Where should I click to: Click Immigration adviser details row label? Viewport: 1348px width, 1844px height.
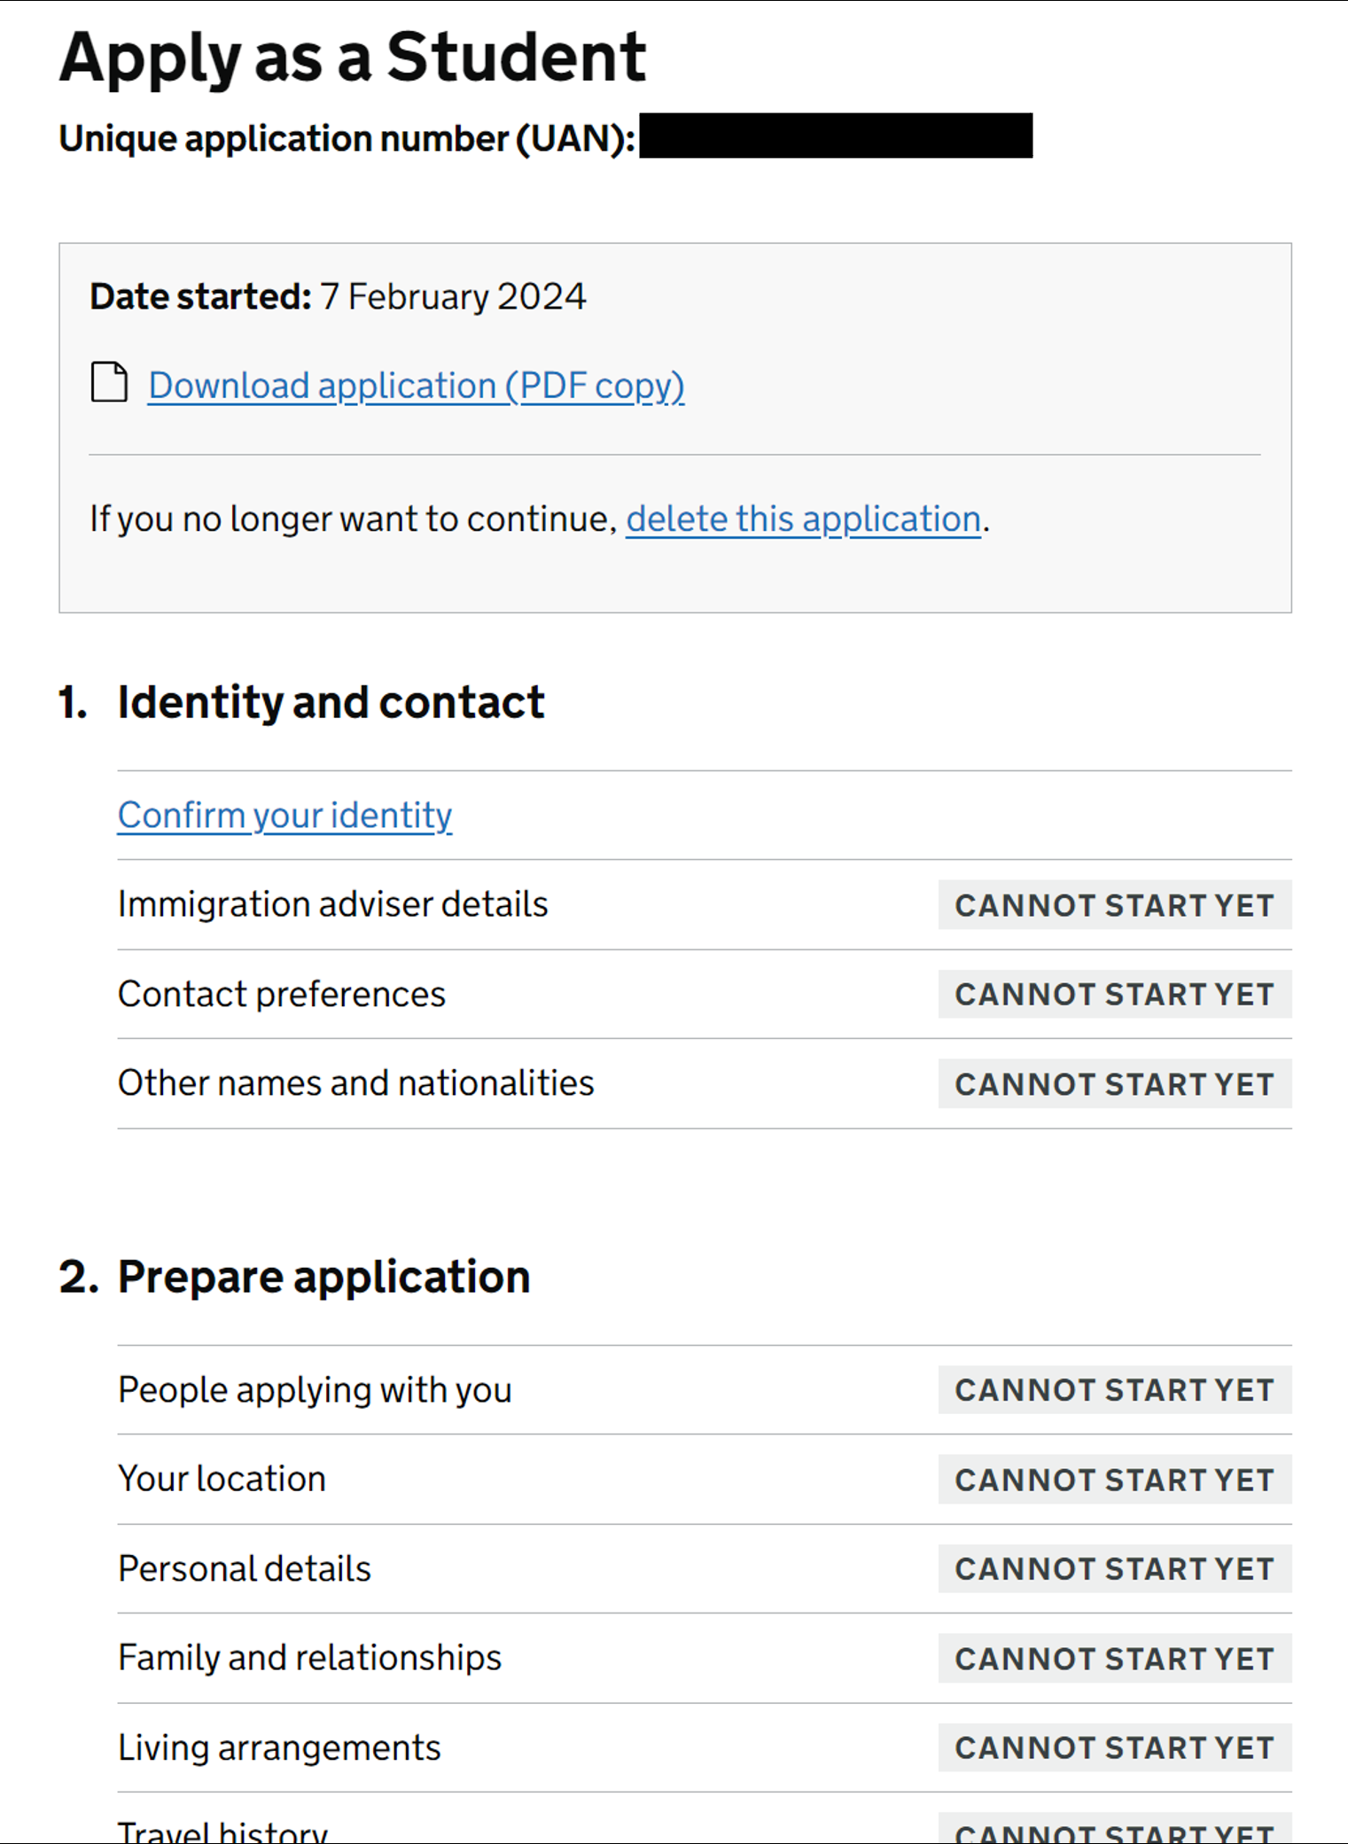pyautogui.click(x=332, y=904)
